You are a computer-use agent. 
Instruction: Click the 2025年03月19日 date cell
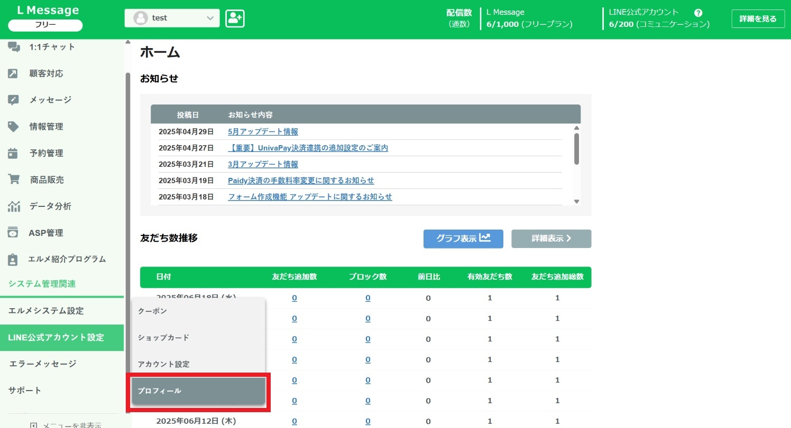click(x=186, y=180)
